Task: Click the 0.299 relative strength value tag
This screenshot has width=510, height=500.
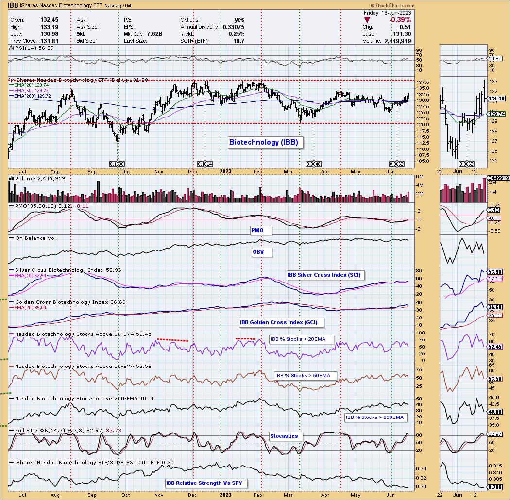Action: [495, 487]
